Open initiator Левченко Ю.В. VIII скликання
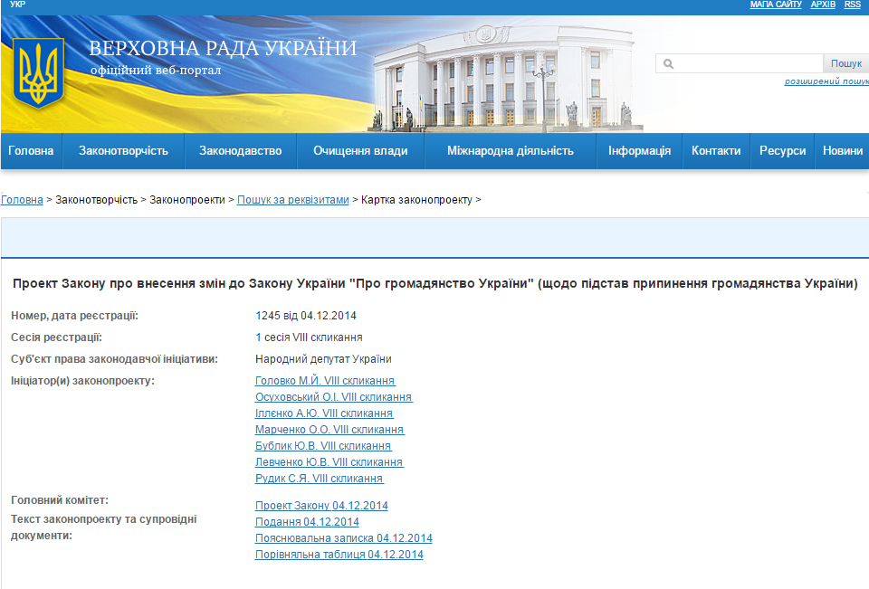 coord(329,462)
